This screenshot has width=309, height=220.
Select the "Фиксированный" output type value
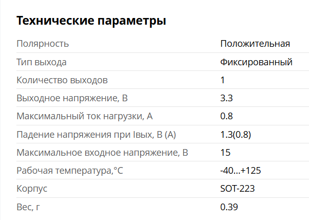coord(256,62)
